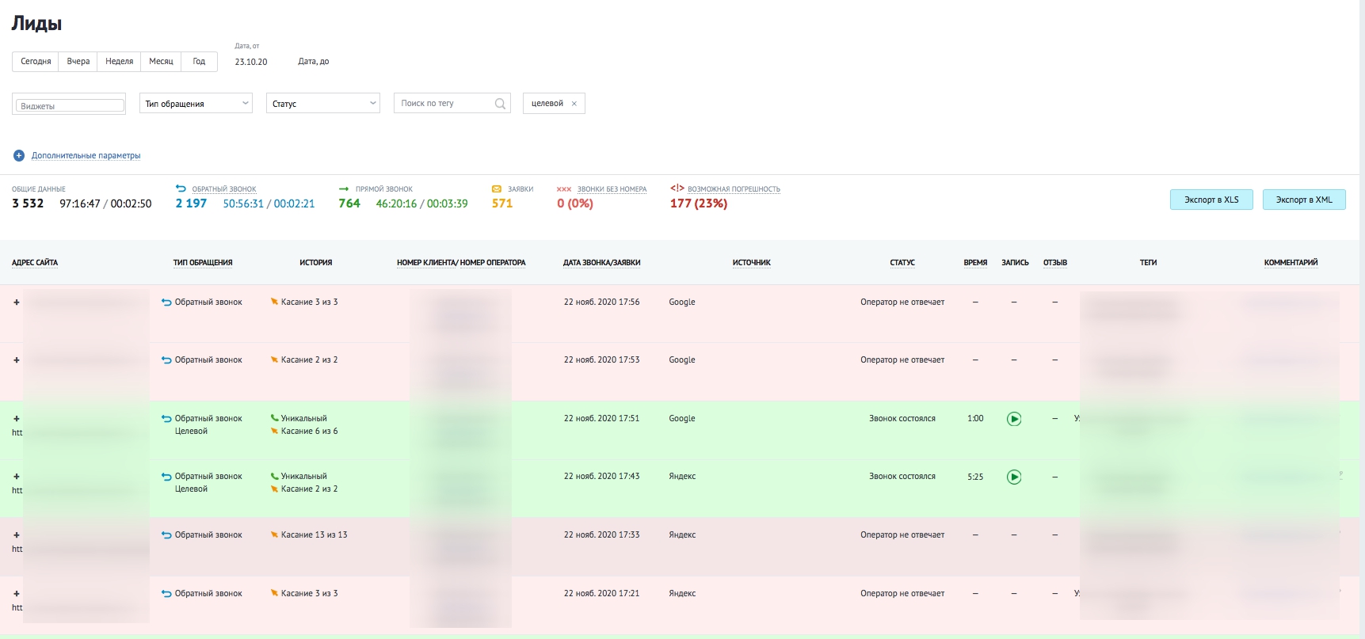Image resolution: width=1365 pixels, height=639 pixels.
Task: Select the Сегодня period tab
Action: click(36, 61)
